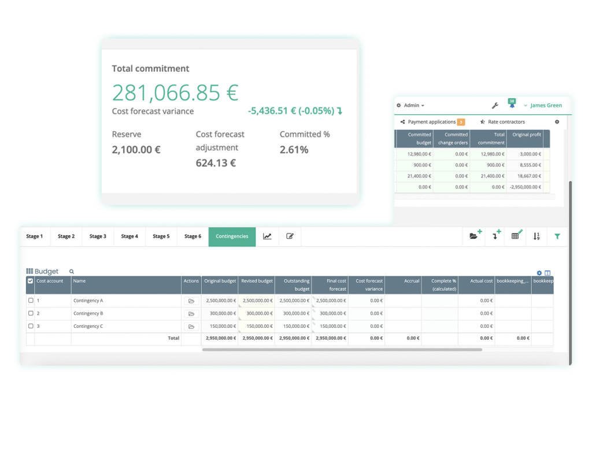Viewport: 592px width, 463px height.
Task: Open the Admin dropdown menu
Action: click(411, 106)
